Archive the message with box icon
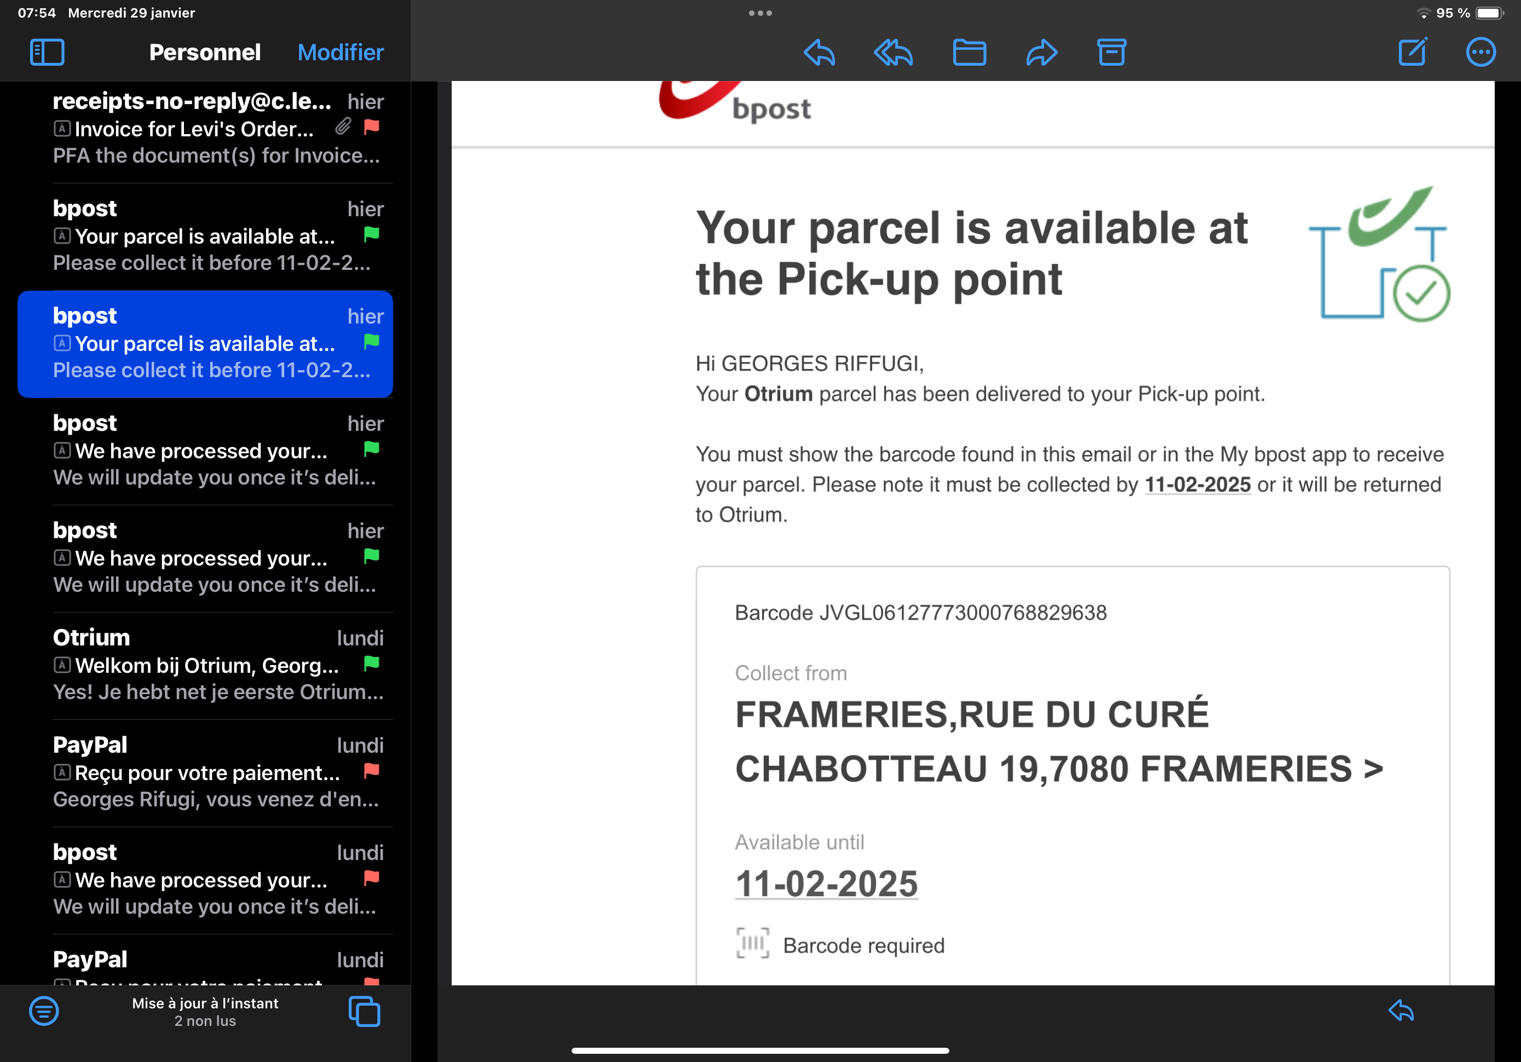1521x1062 pixels. tap(1111, 53)
